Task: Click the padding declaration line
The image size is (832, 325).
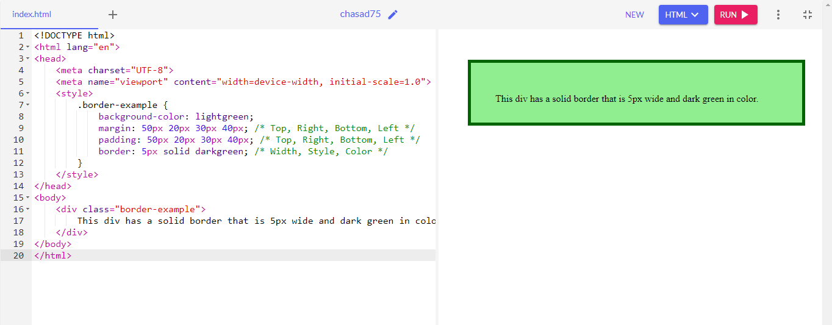Action: click(259, 140)
